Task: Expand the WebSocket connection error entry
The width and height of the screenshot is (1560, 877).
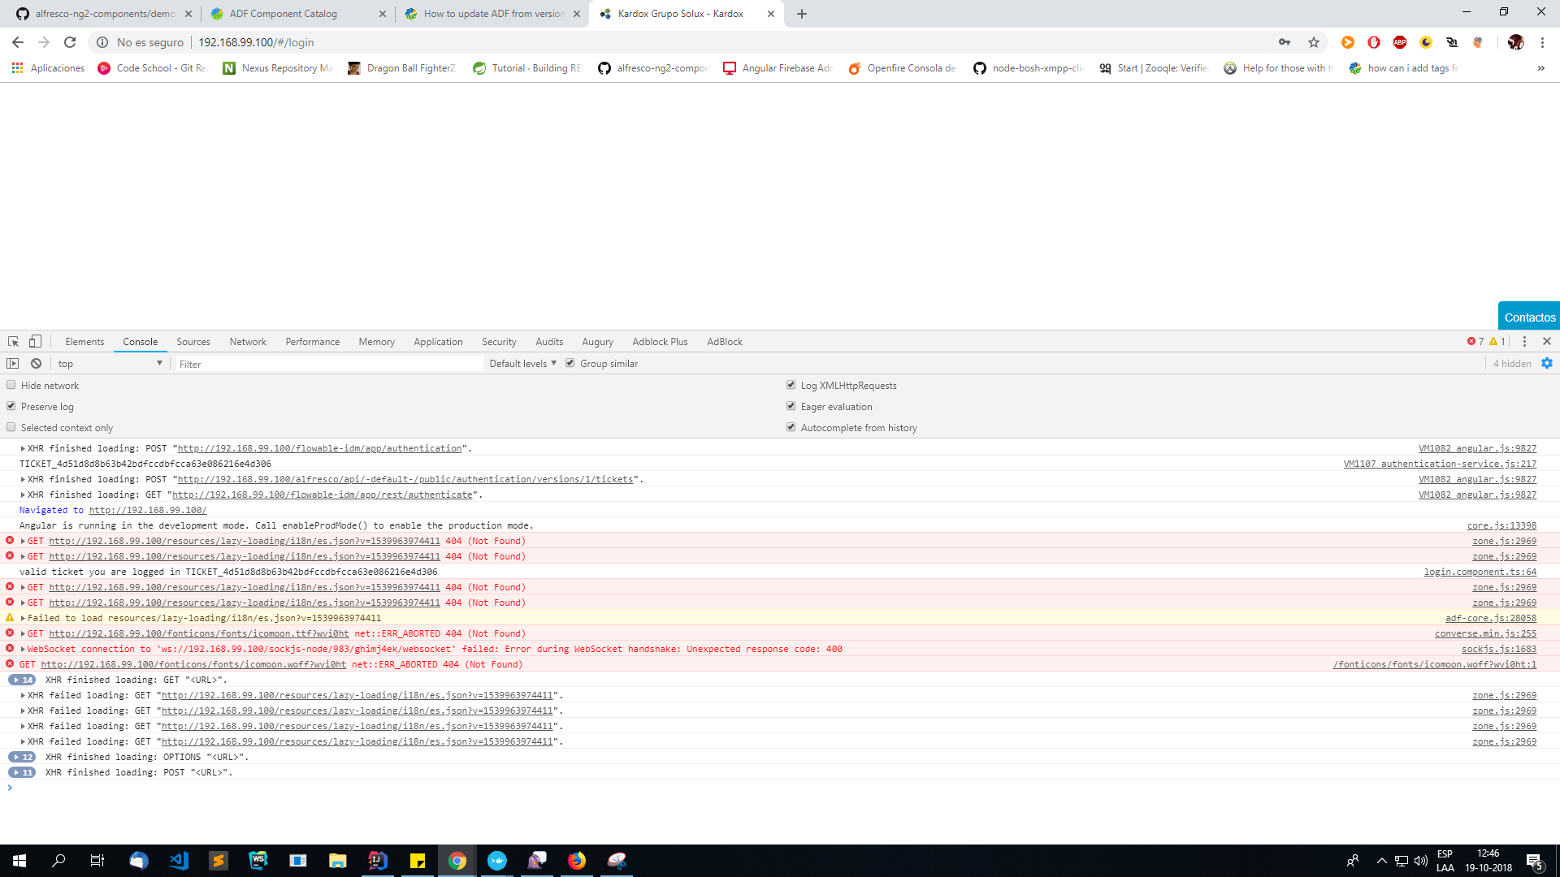Action: 23,649
